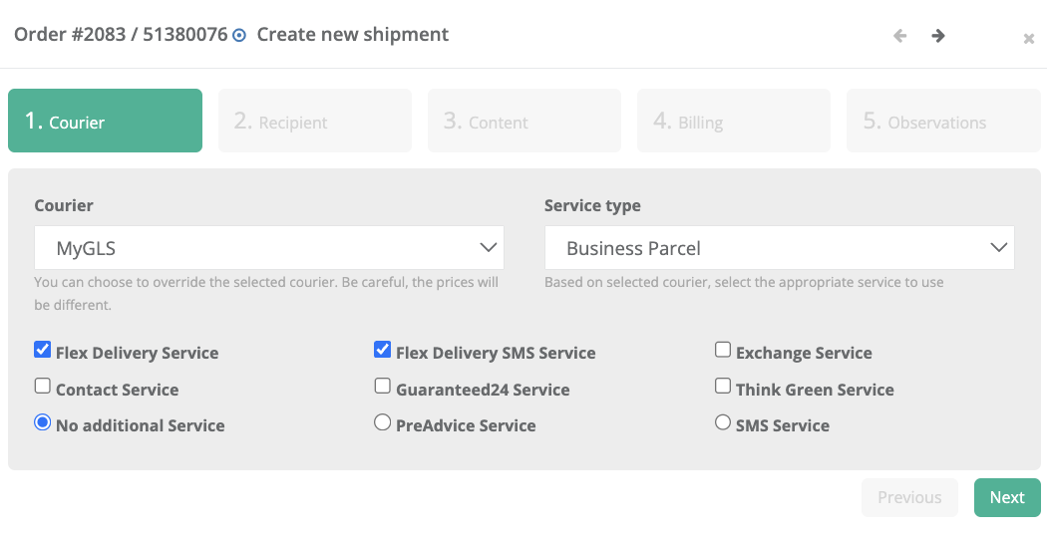Check the Guaranteed24 Service option
Image resolution: width=1047 pixels, height=540 pixels.
[382, 387]
